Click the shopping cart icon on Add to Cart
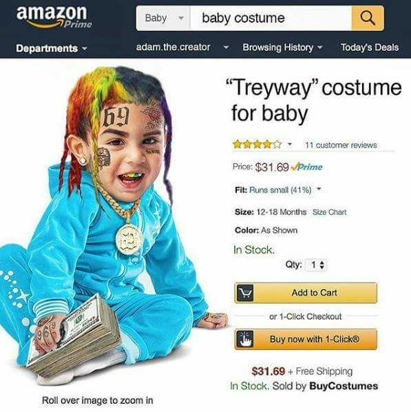411x412 pixels. (x=245, y=293)
